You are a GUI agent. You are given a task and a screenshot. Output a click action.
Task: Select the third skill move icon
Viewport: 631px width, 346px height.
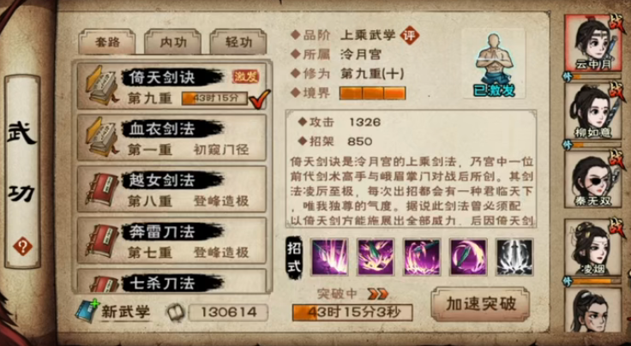(x=422, y=257)
